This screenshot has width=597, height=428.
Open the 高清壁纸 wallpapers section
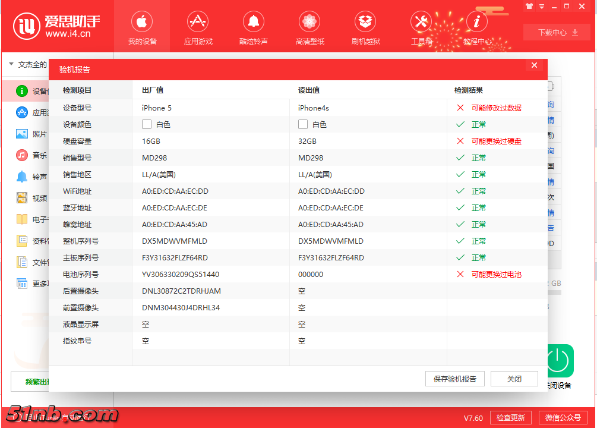pos(309,28)
